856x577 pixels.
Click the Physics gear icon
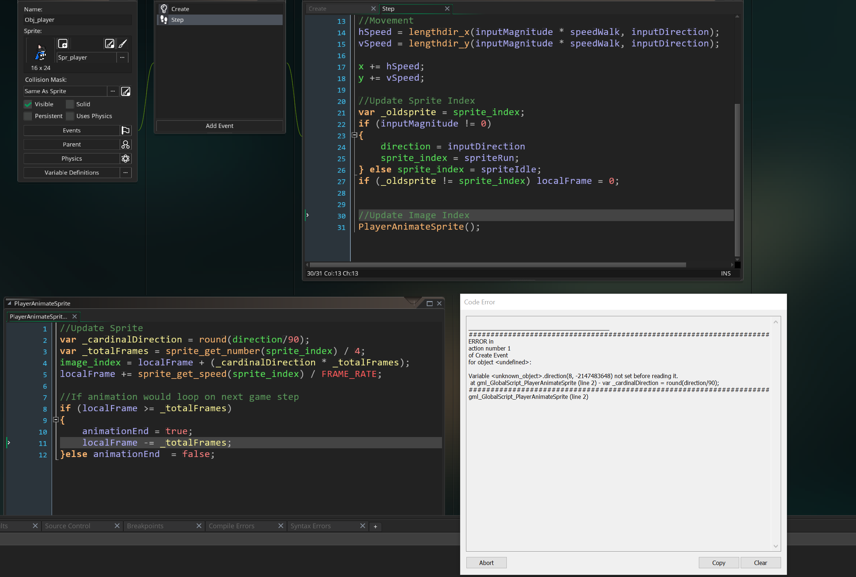[126, 159]
